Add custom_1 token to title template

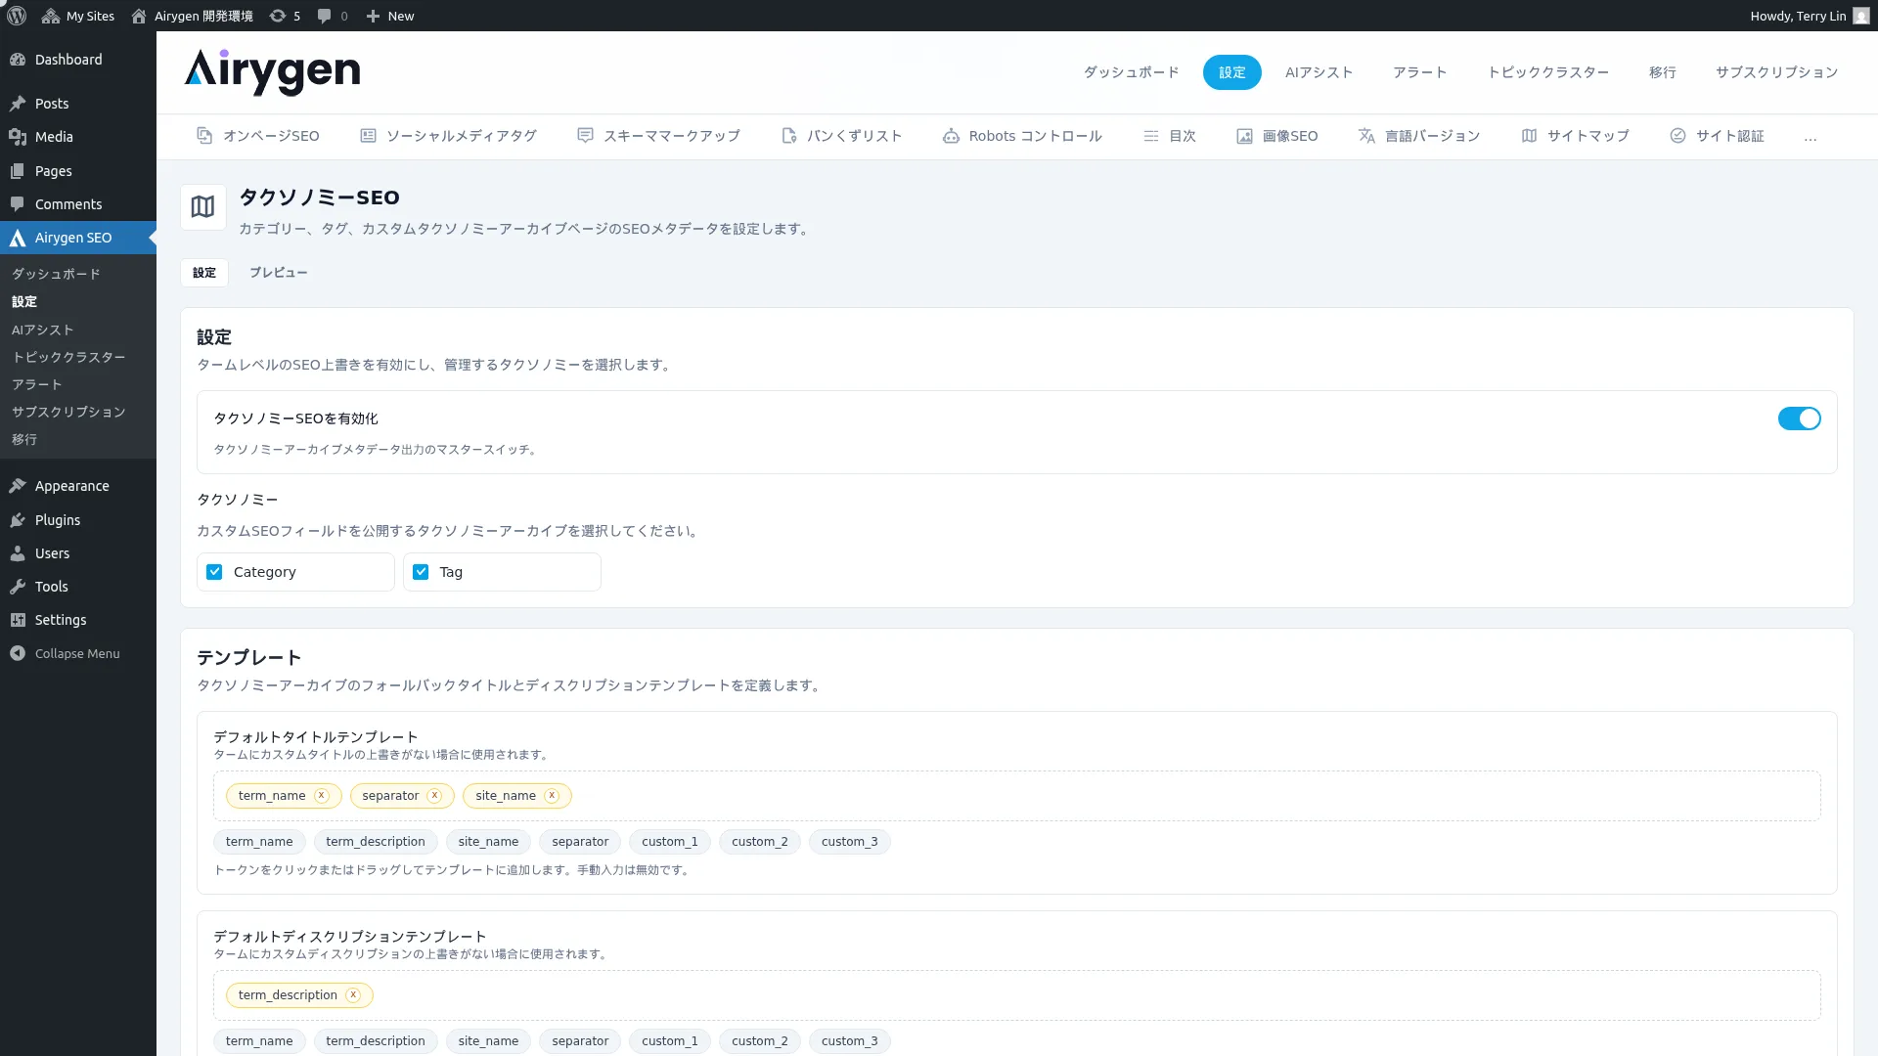pyautogui.click(x=670, y=842)
